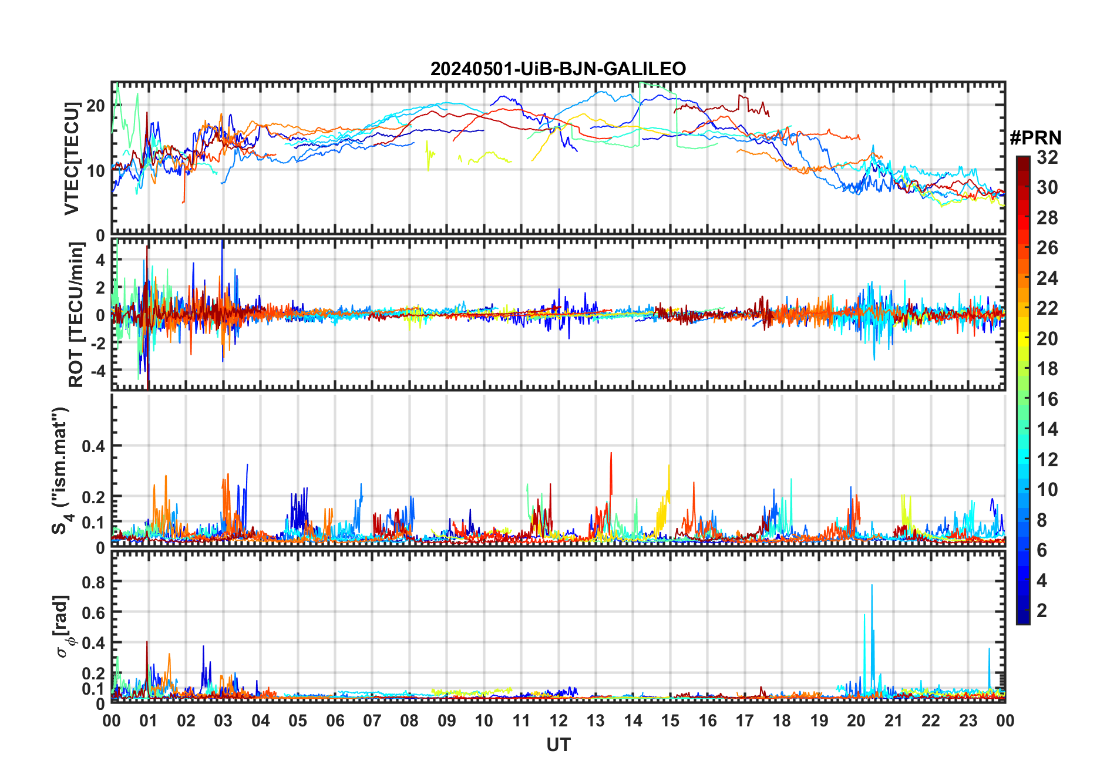Click y-tick label -2 in the ROT panel
The image size is (1117, 781).
click(x=97, y=344)
